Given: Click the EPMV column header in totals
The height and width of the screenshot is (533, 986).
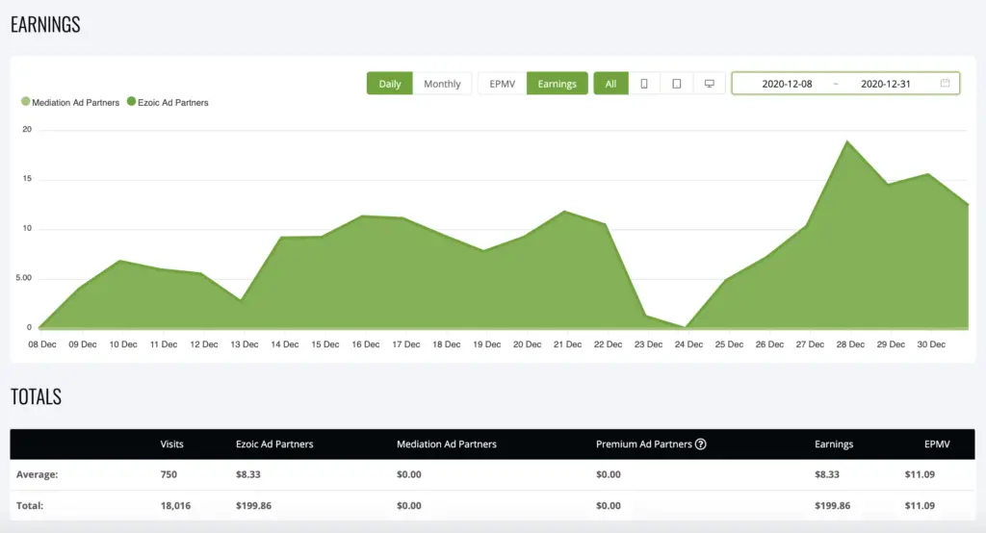Looking at the screenshot, I should [937, 444].
